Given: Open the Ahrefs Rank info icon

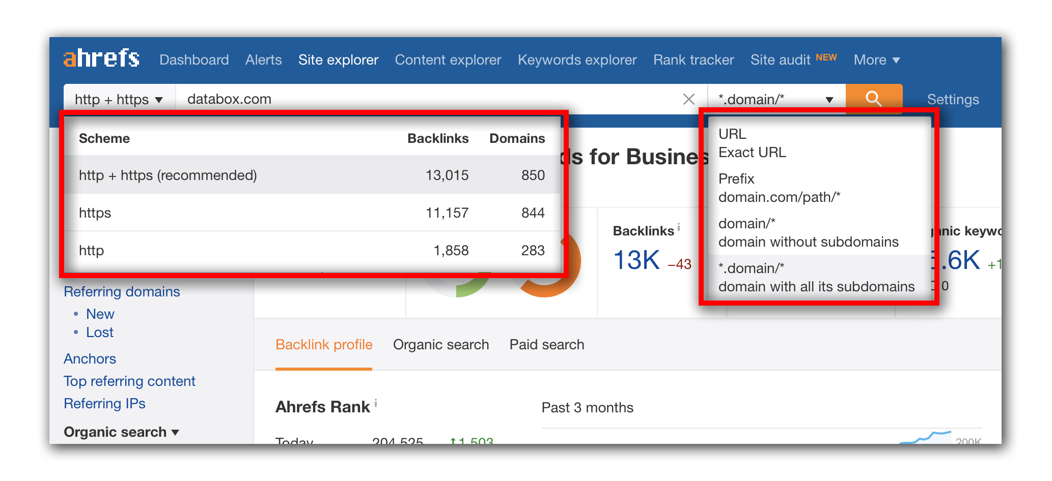Looking at the screenshot, I should coord(376,403).
